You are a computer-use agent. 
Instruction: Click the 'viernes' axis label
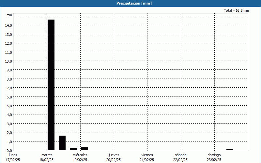147,155
